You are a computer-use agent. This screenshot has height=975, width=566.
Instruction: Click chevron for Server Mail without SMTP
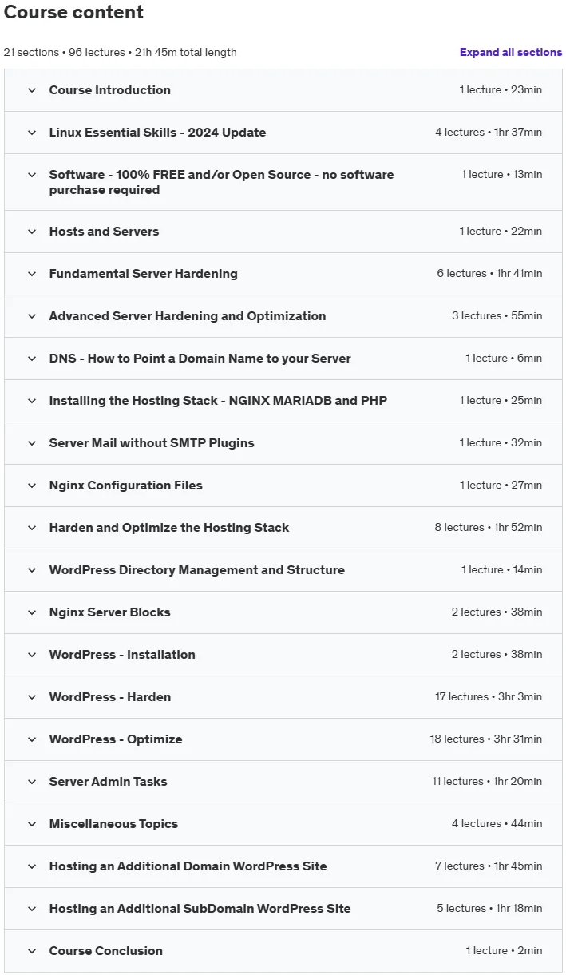click(32, 443)
